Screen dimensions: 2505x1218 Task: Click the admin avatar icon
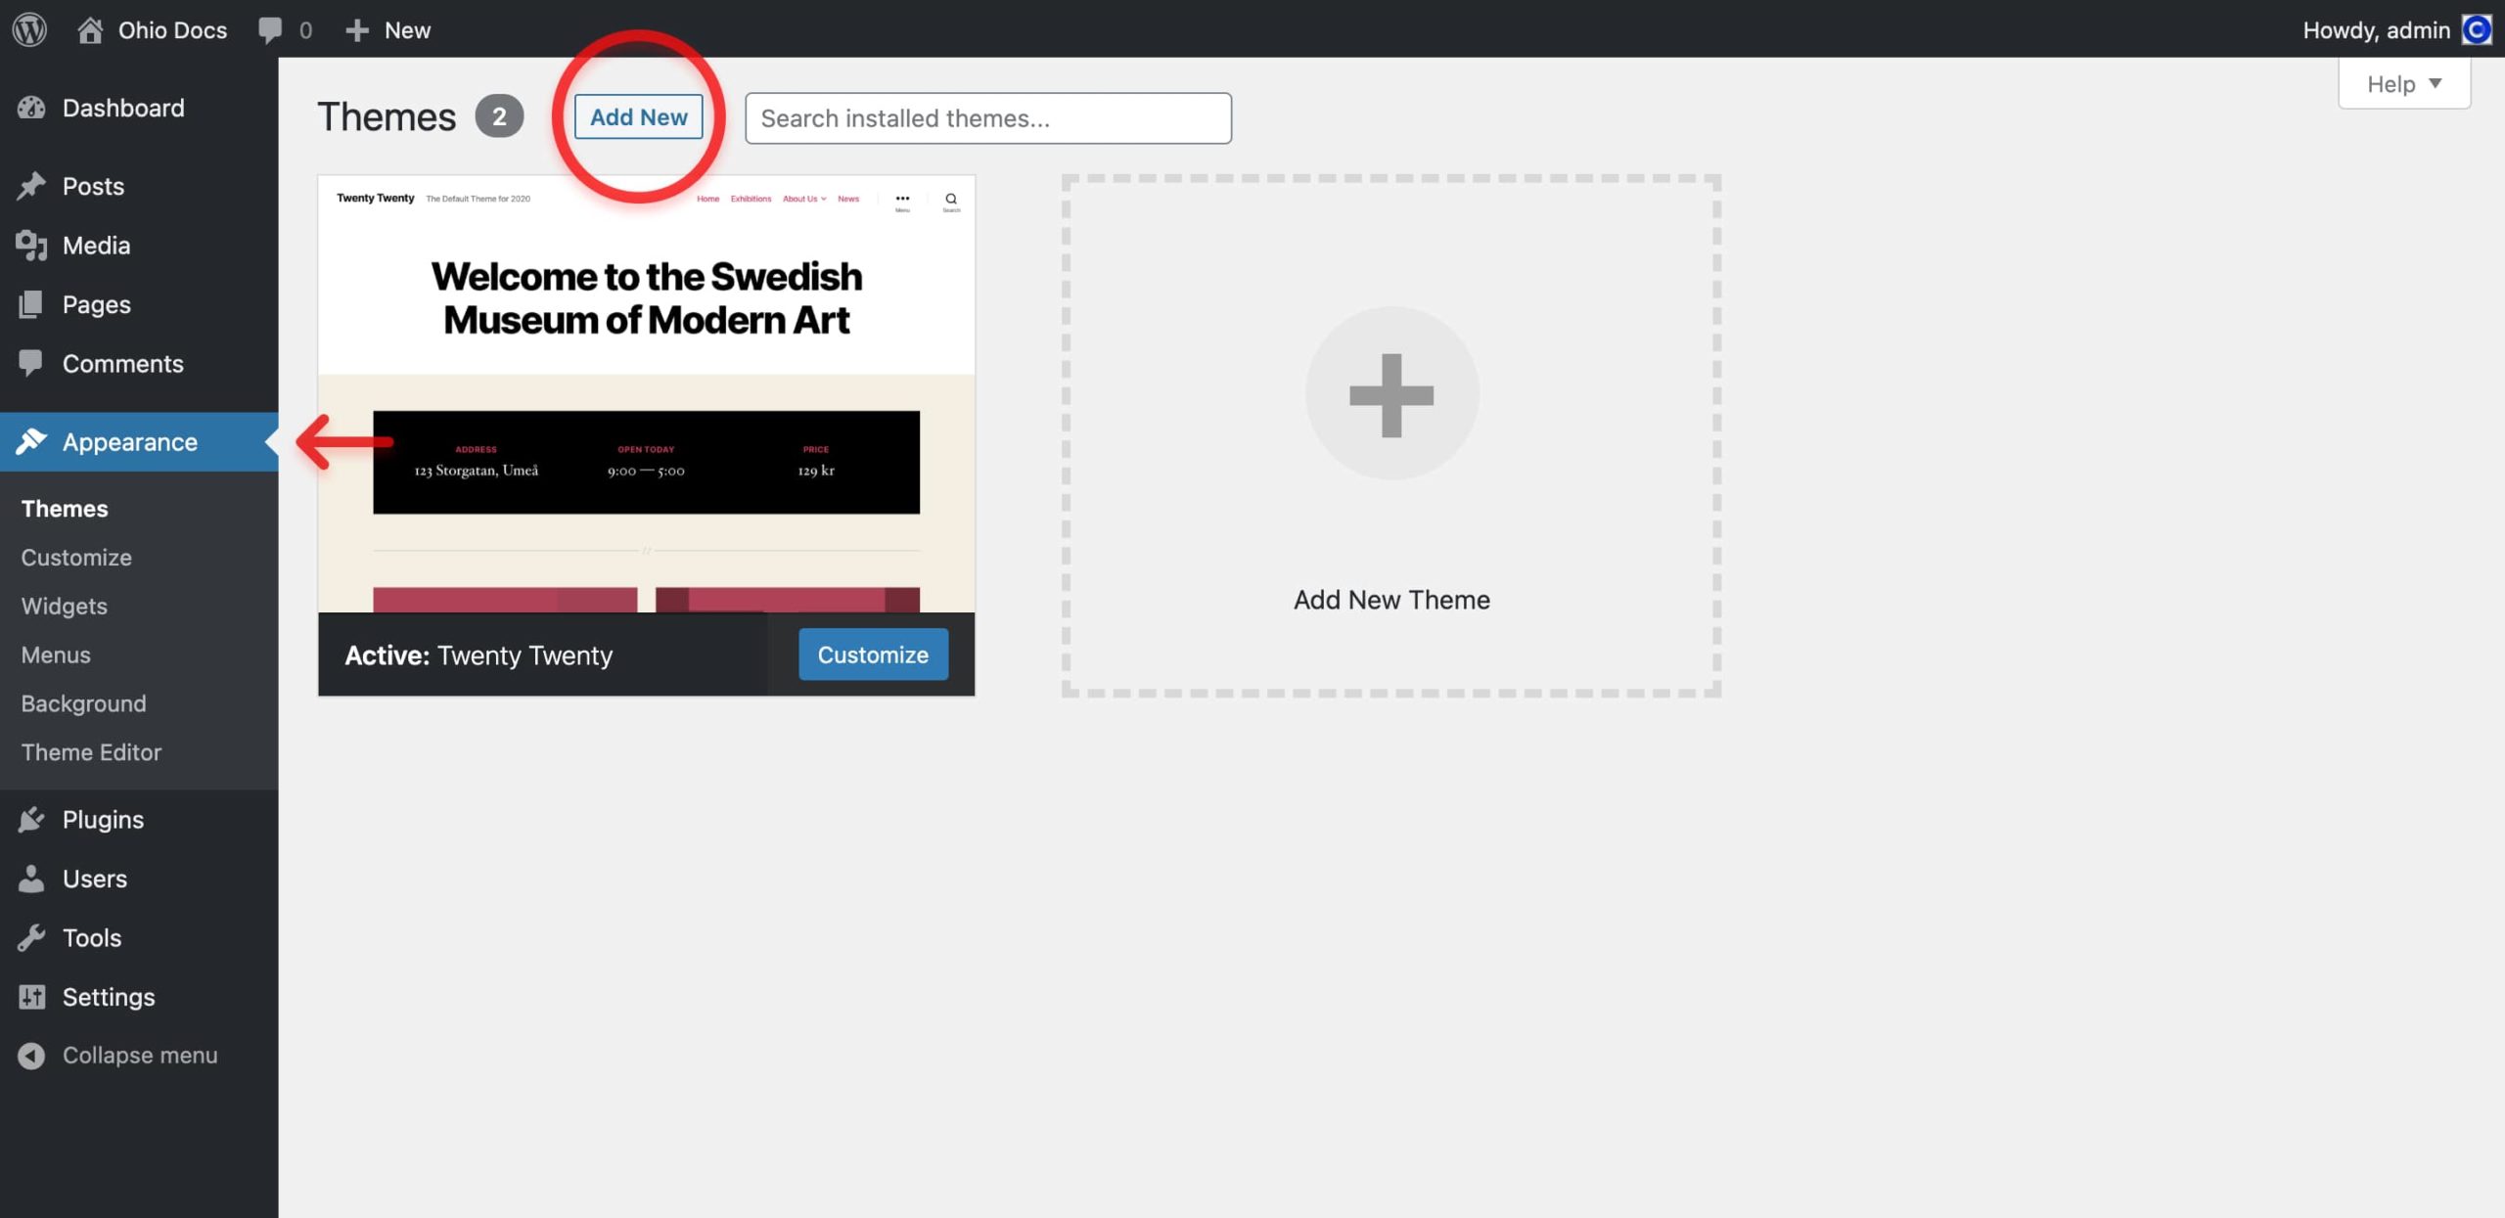[x=2477, y=29]
